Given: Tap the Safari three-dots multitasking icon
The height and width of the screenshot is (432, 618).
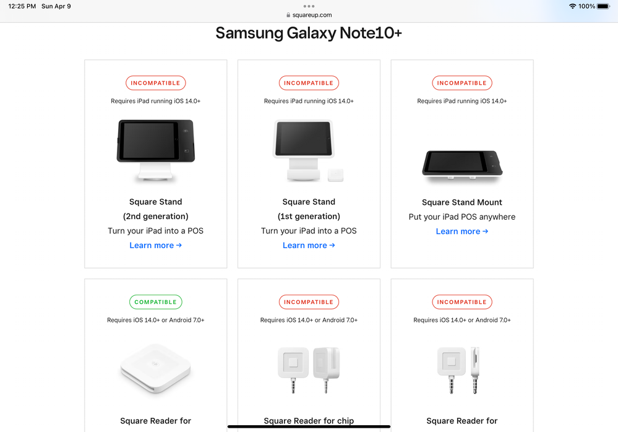Looking at the screenshot, I should (x=309, y=6).
